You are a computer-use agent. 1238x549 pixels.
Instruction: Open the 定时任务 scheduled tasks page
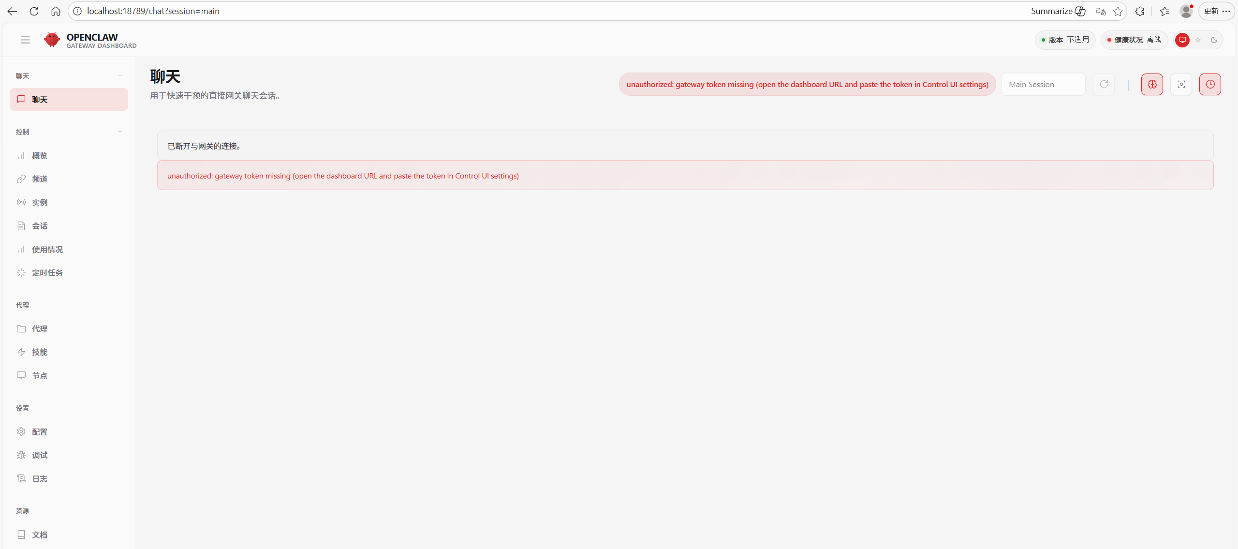tap(47, 273)
